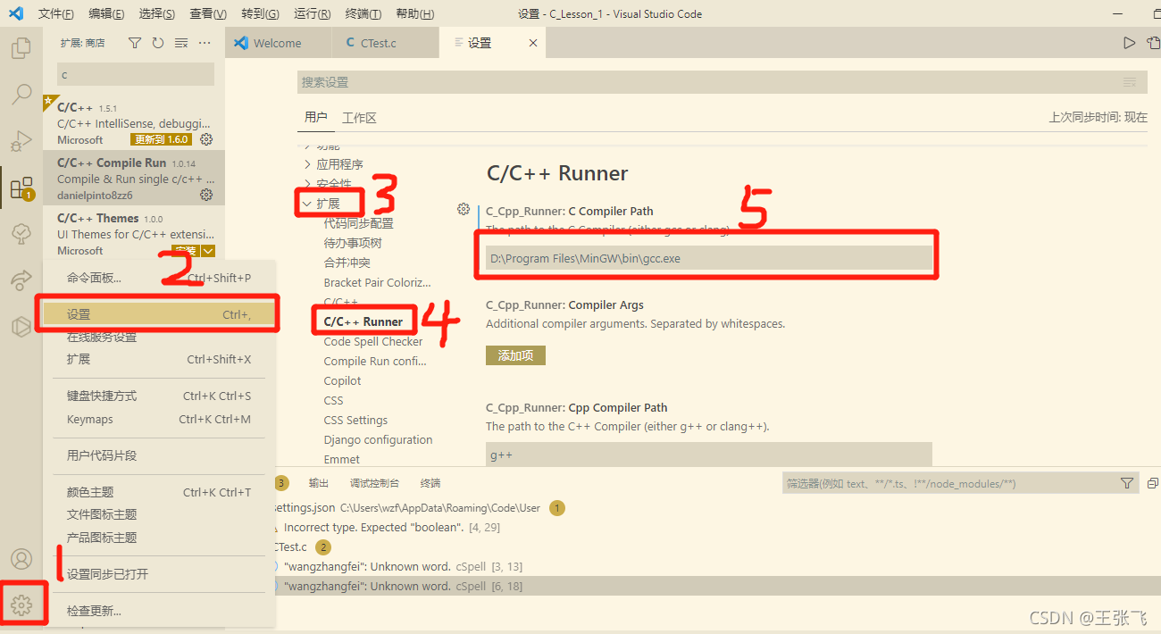
Task: Click the Manage gear icon
Action: (x=21, y=606)
